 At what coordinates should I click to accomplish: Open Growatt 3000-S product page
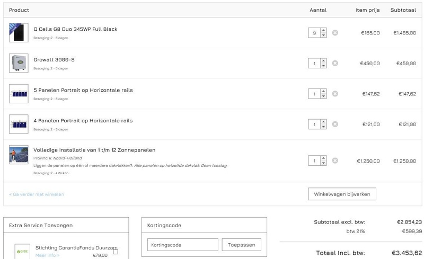[x=54, y=60]
